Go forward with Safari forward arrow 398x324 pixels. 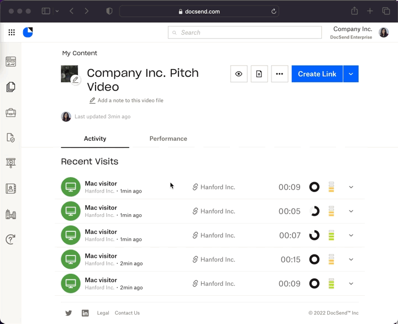(x=87, y=11)
